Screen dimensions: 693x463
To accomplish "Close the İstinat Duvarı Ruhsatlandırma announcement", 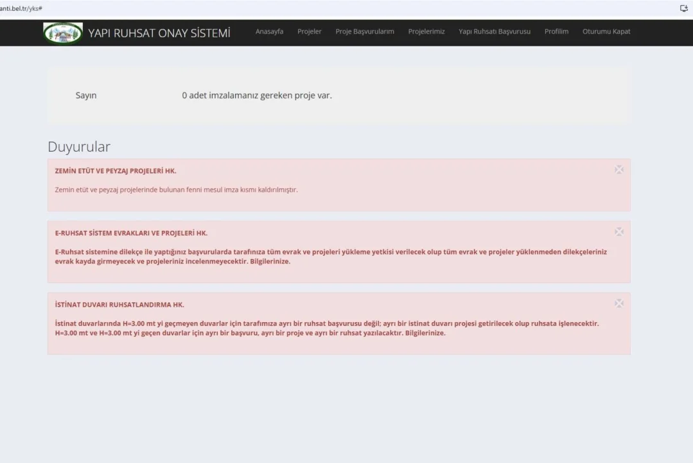I will pos(618,303).
